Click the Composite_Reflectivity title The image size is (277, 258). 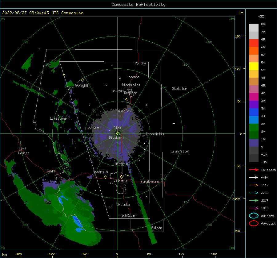(x=138, y=5)
